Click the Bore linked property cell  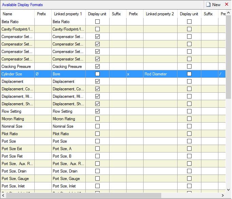[x=68, y=74]
